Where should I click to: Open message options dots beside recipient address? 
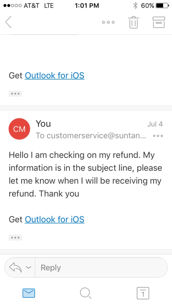click(x=158, y=136)
